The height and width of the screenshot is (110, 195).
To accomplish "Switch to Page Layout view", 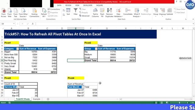I will (x=161, y=103).
